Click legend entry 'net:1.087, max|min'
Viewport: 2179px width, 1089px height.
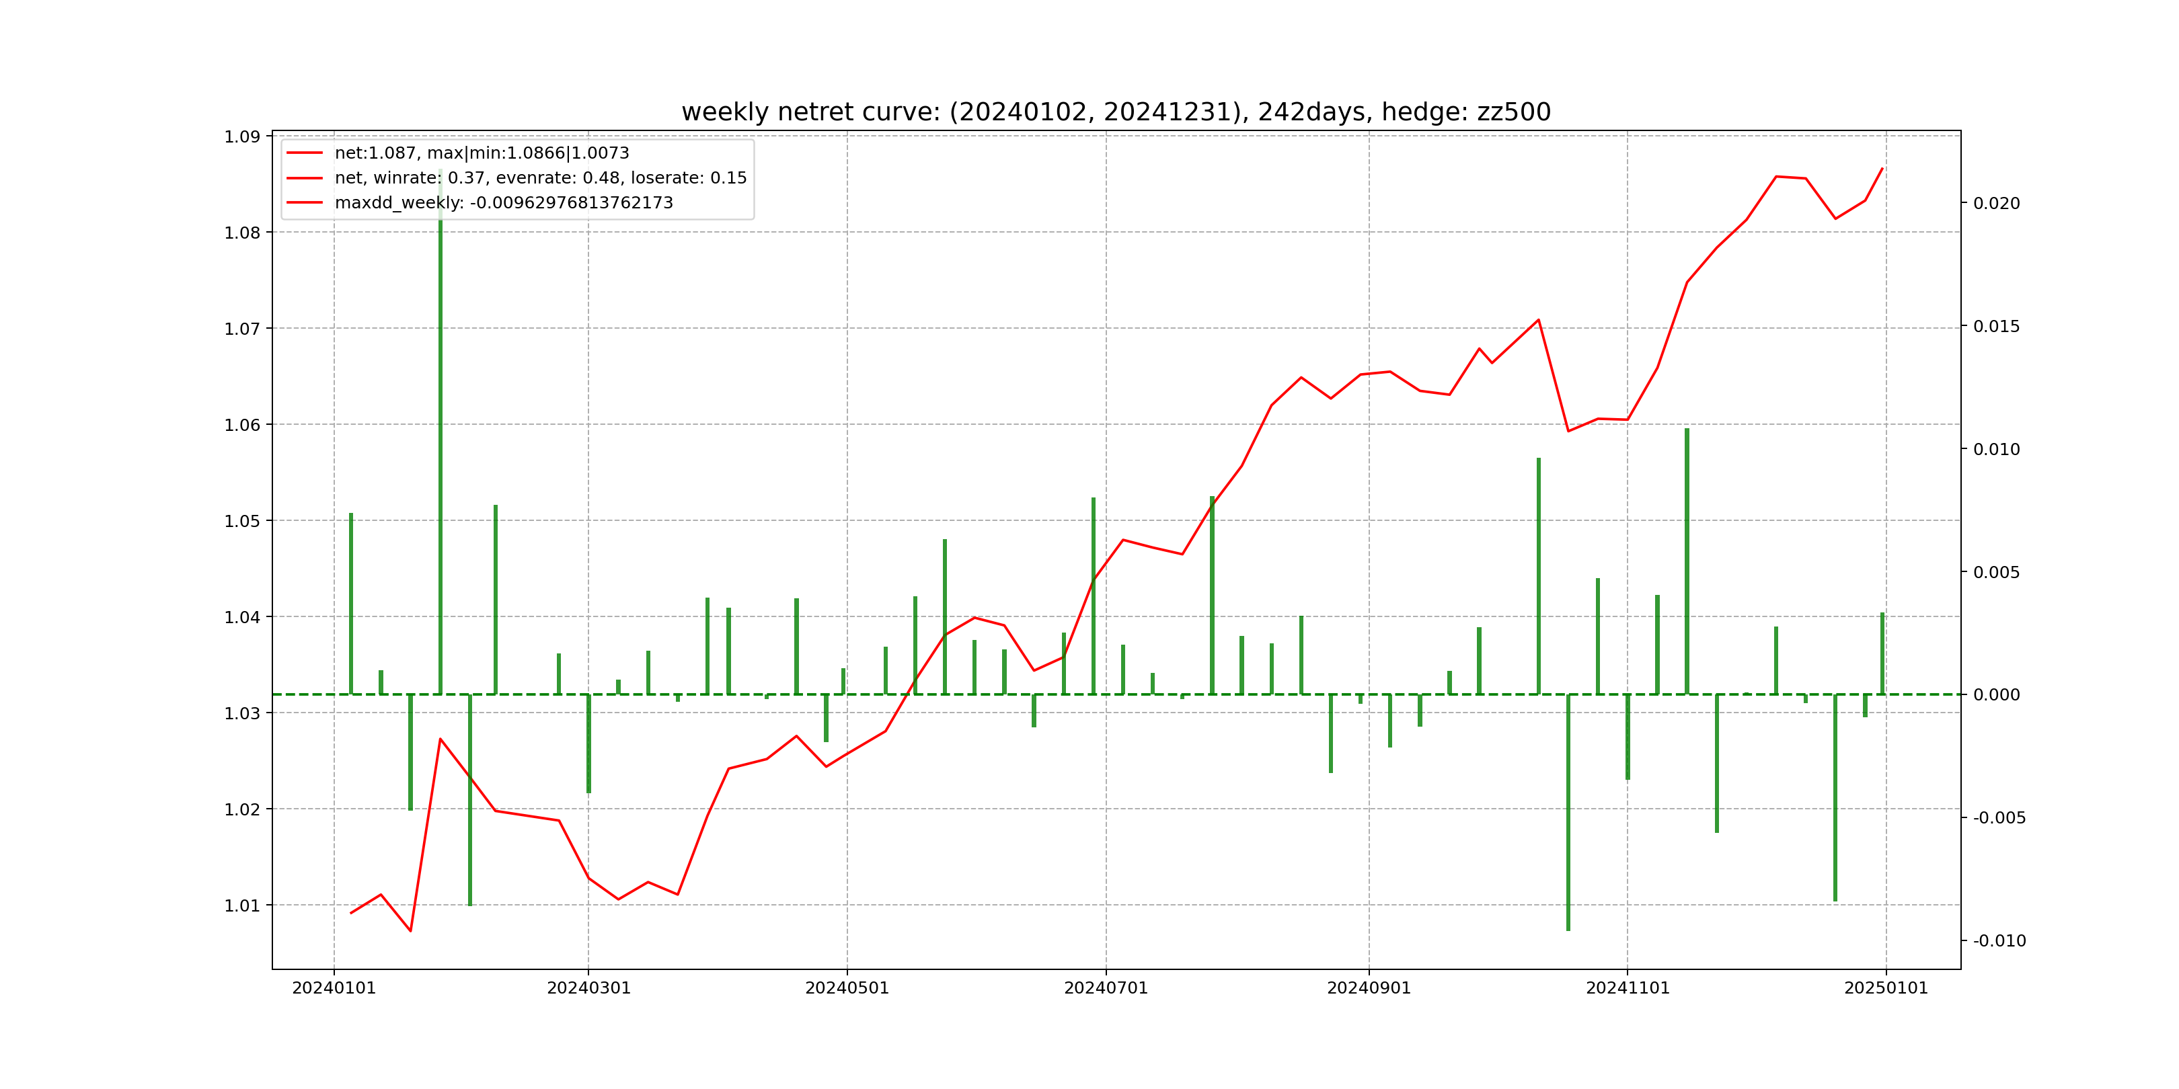tap(482, 153)
